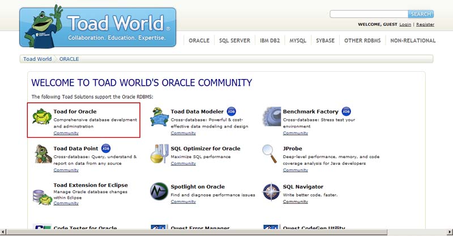
Task: Click the JProbe magnifier icon
Action: [x=271, y=152]
